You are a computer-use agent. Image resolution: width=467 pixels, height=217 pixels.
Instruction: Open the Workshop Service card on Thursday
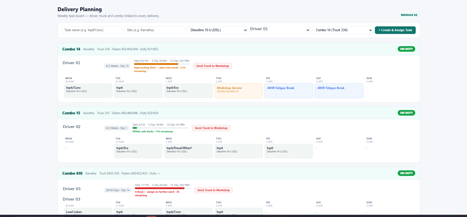click(x=239, y=91)
